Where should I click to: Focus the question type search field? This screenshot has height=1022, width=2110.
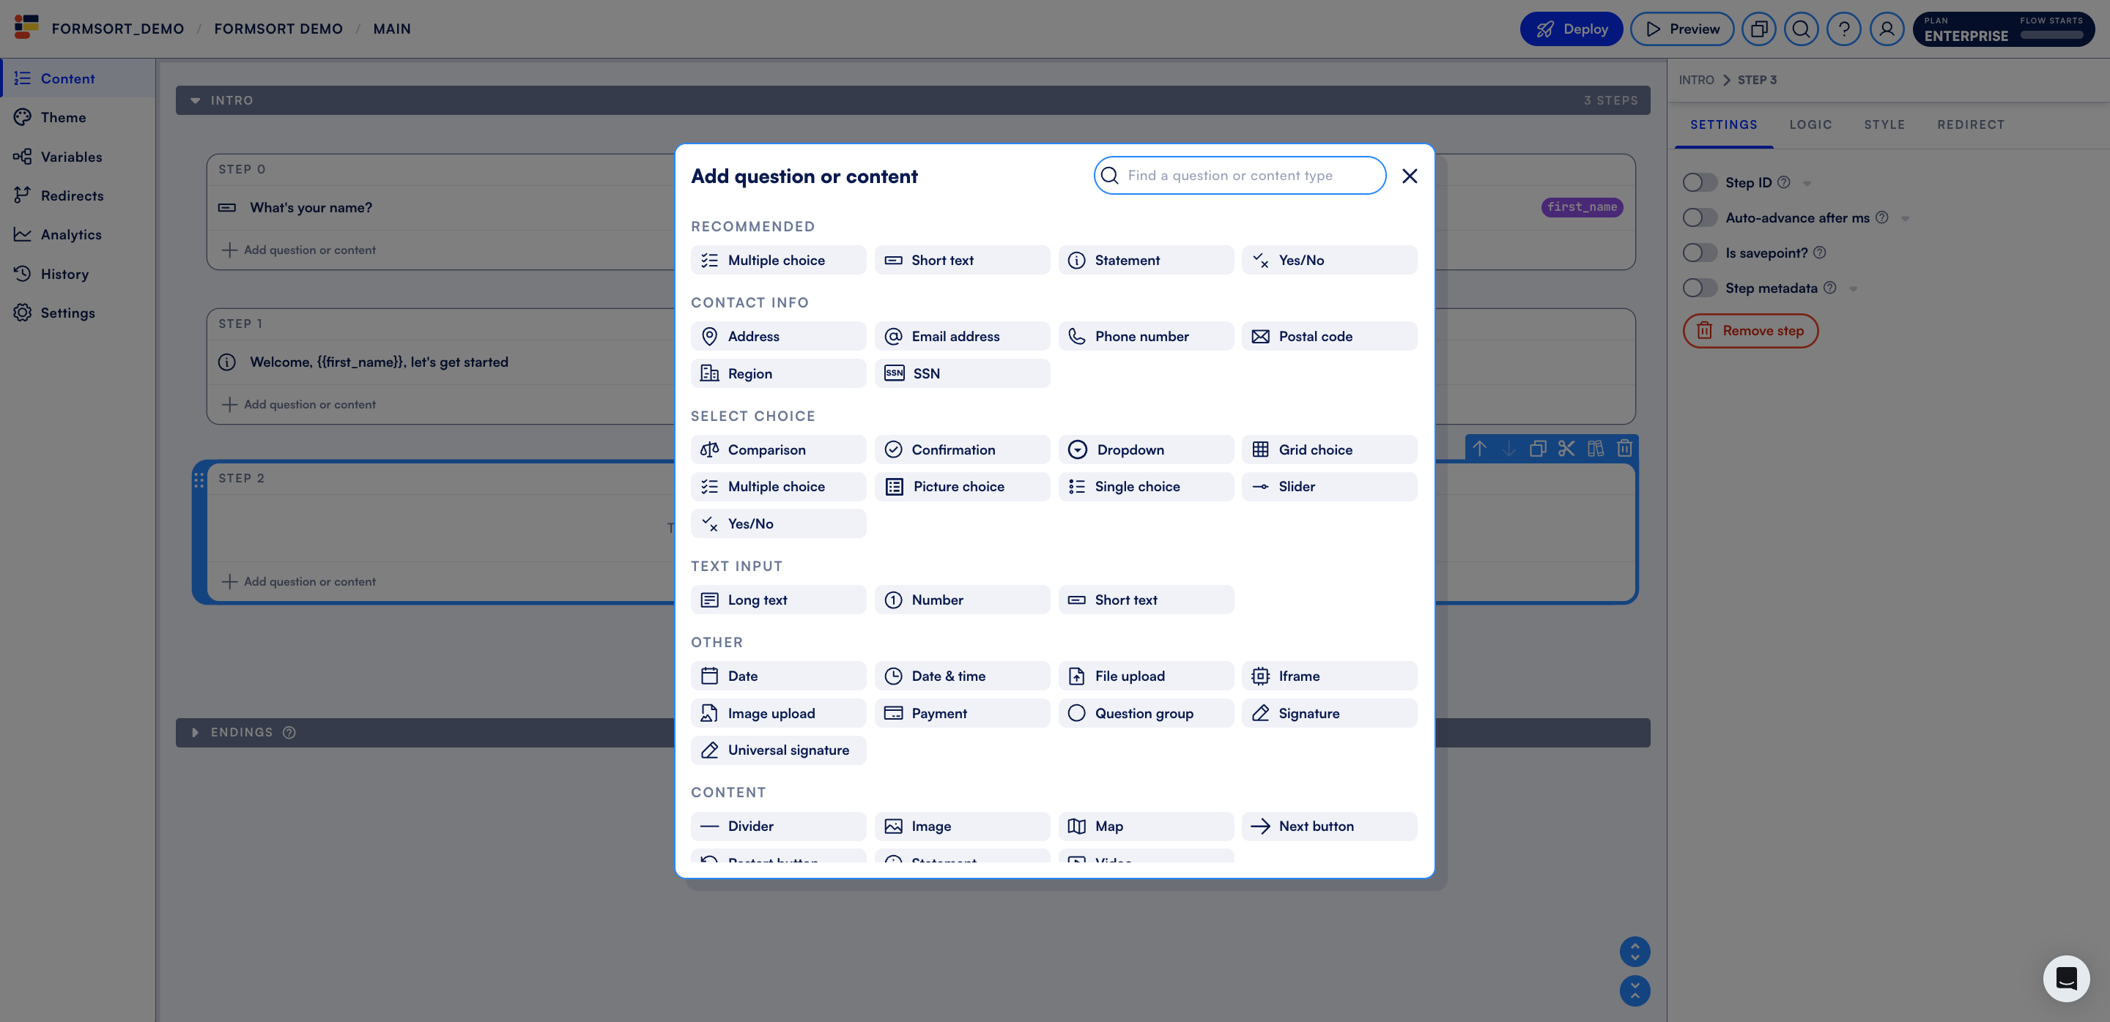tap(1240, 175)
